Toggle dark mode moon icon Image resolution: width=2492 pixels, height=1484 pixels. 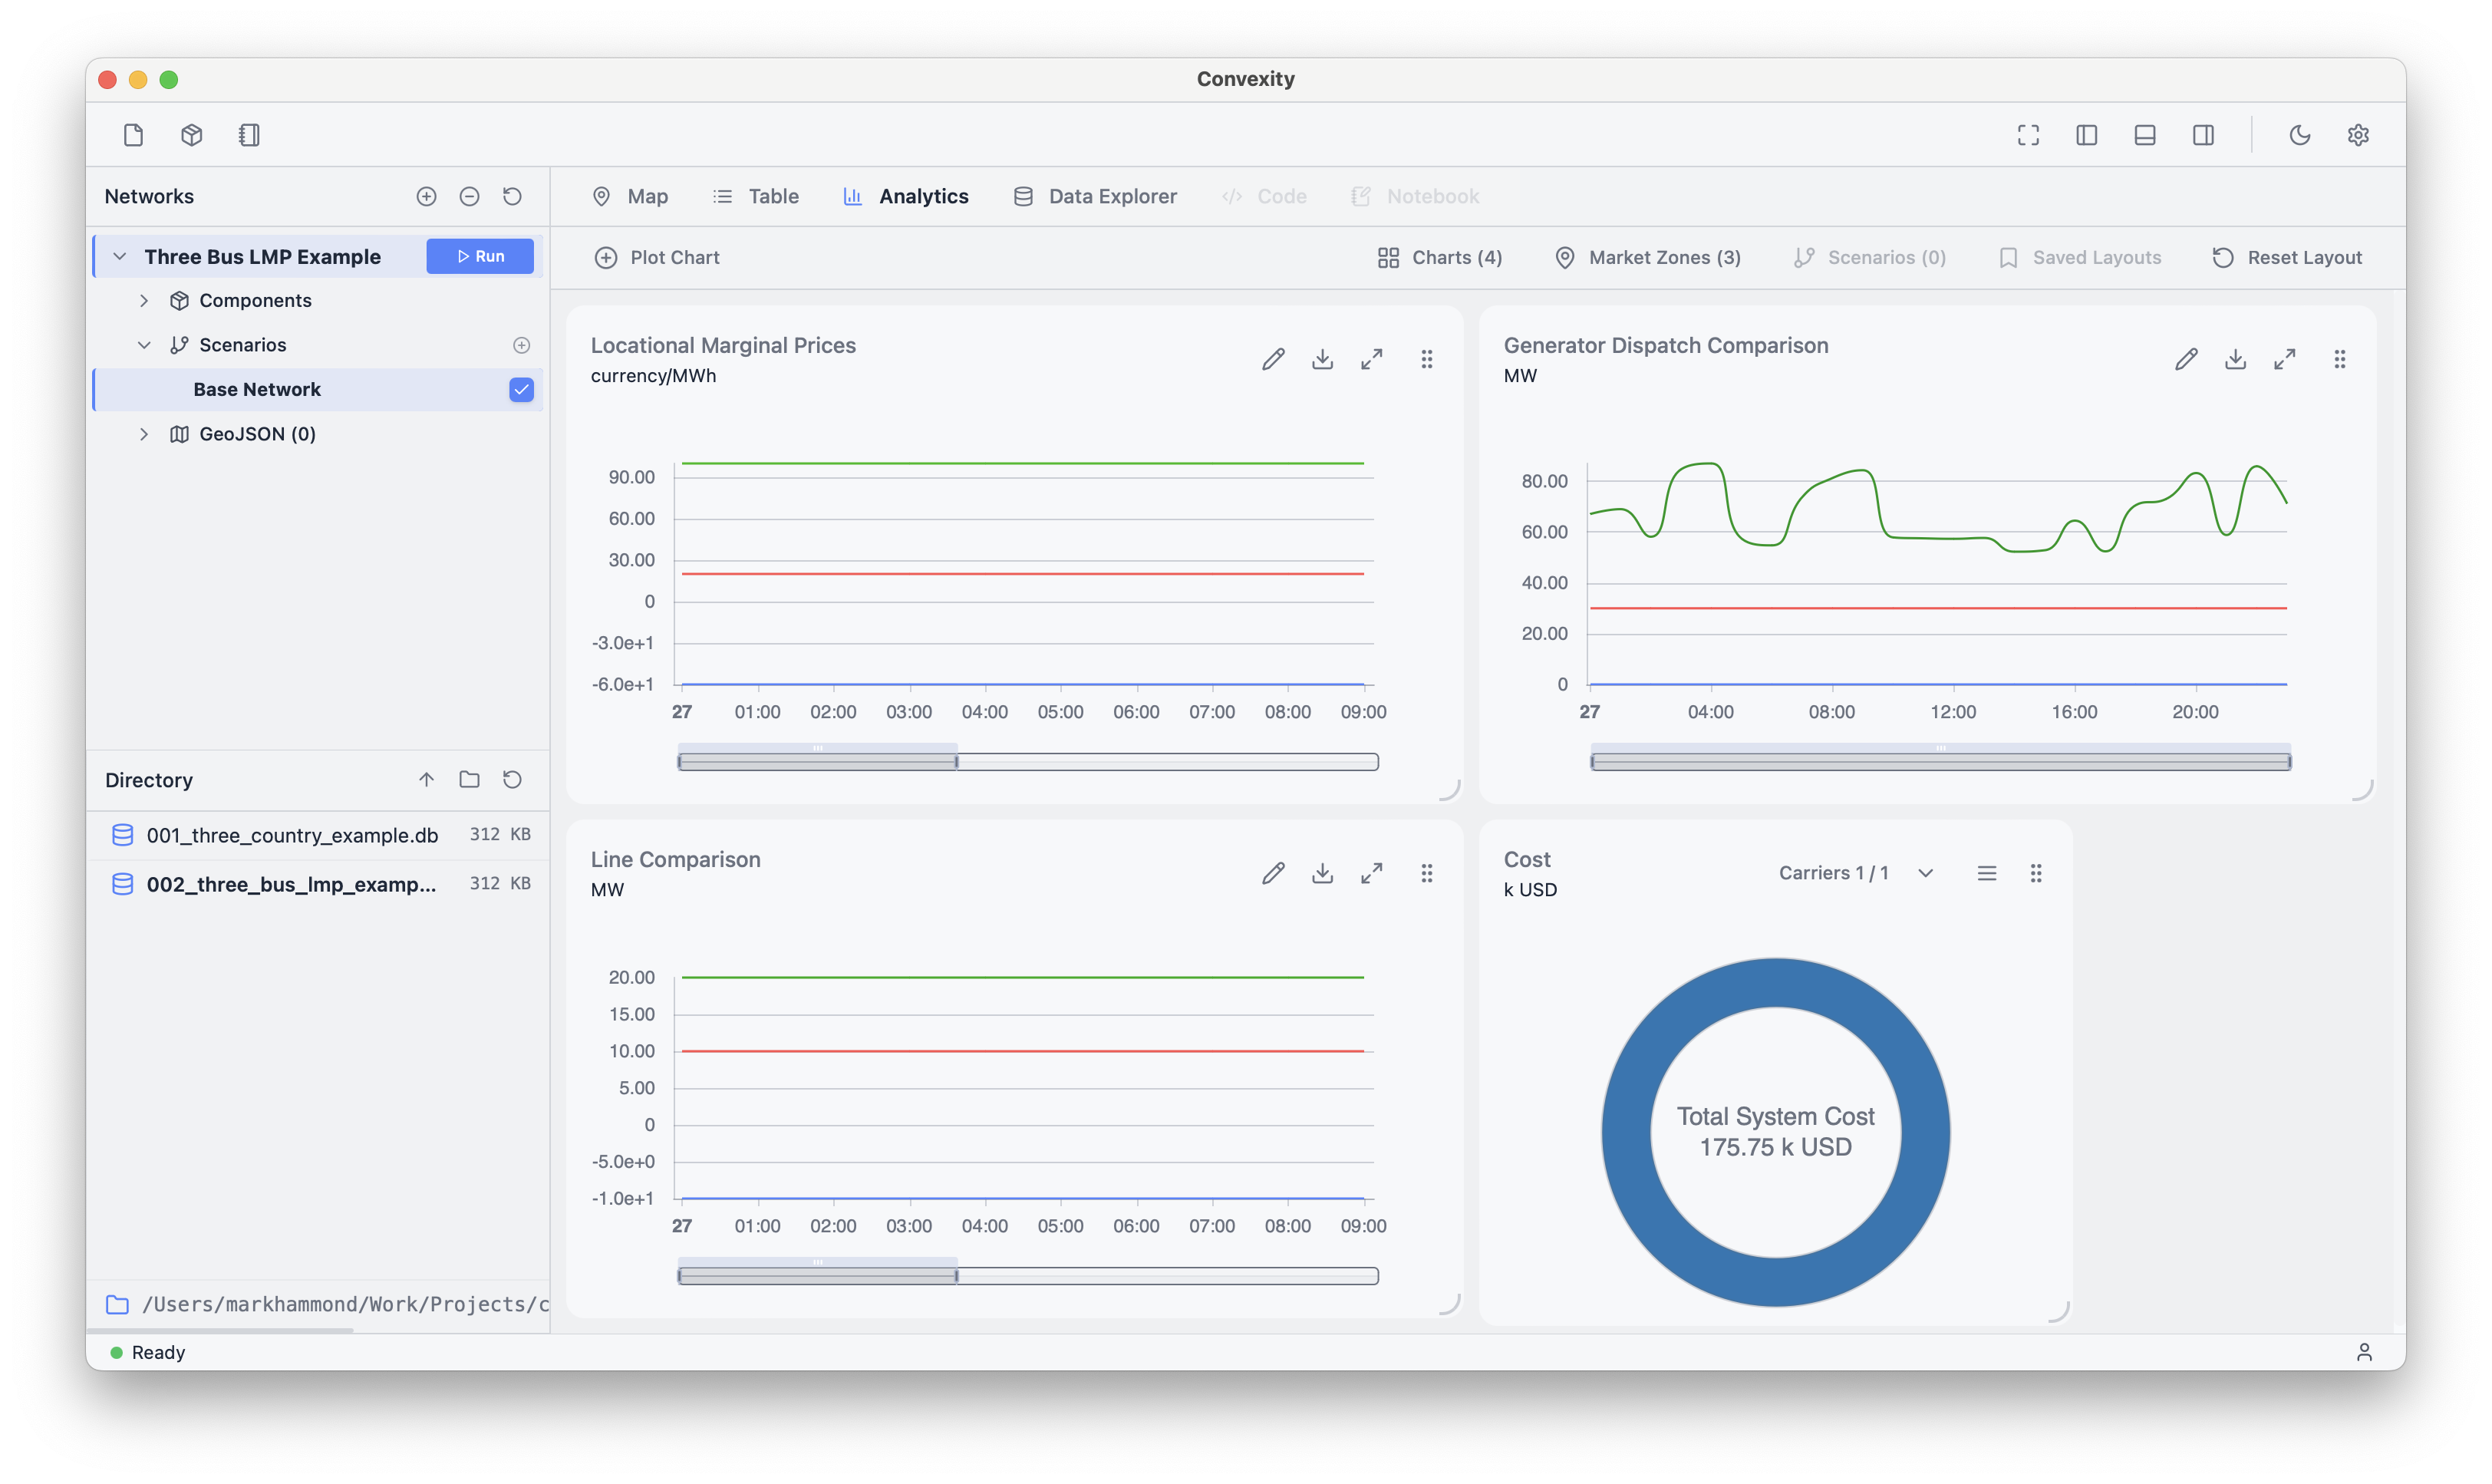click(2299, 135)
